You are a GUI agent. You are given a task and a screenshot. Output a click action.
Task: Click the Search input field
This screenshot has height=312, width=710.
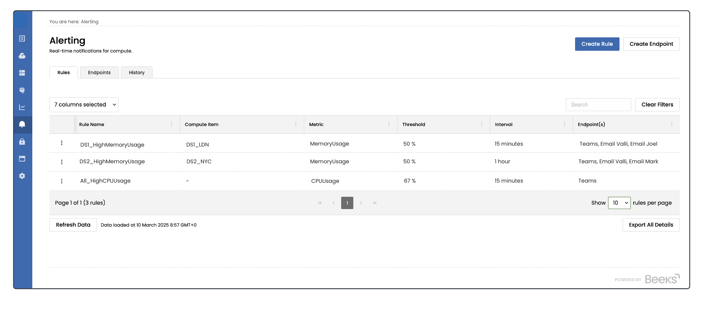(598, 105)
